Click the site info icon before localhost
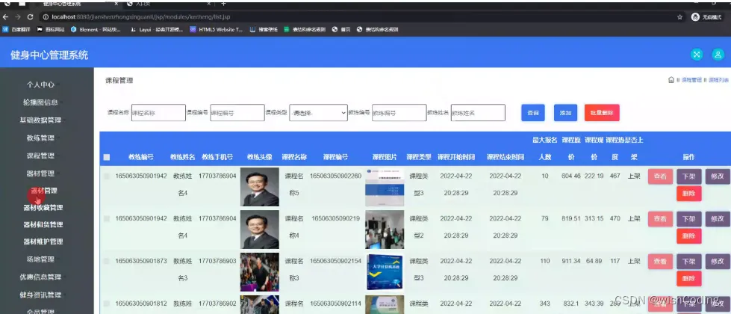This screenshot has height=314, width=731. [46, 16]
